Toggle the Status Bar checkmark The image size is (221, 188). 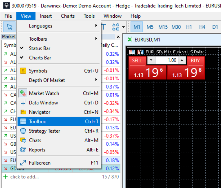[22, 48]
